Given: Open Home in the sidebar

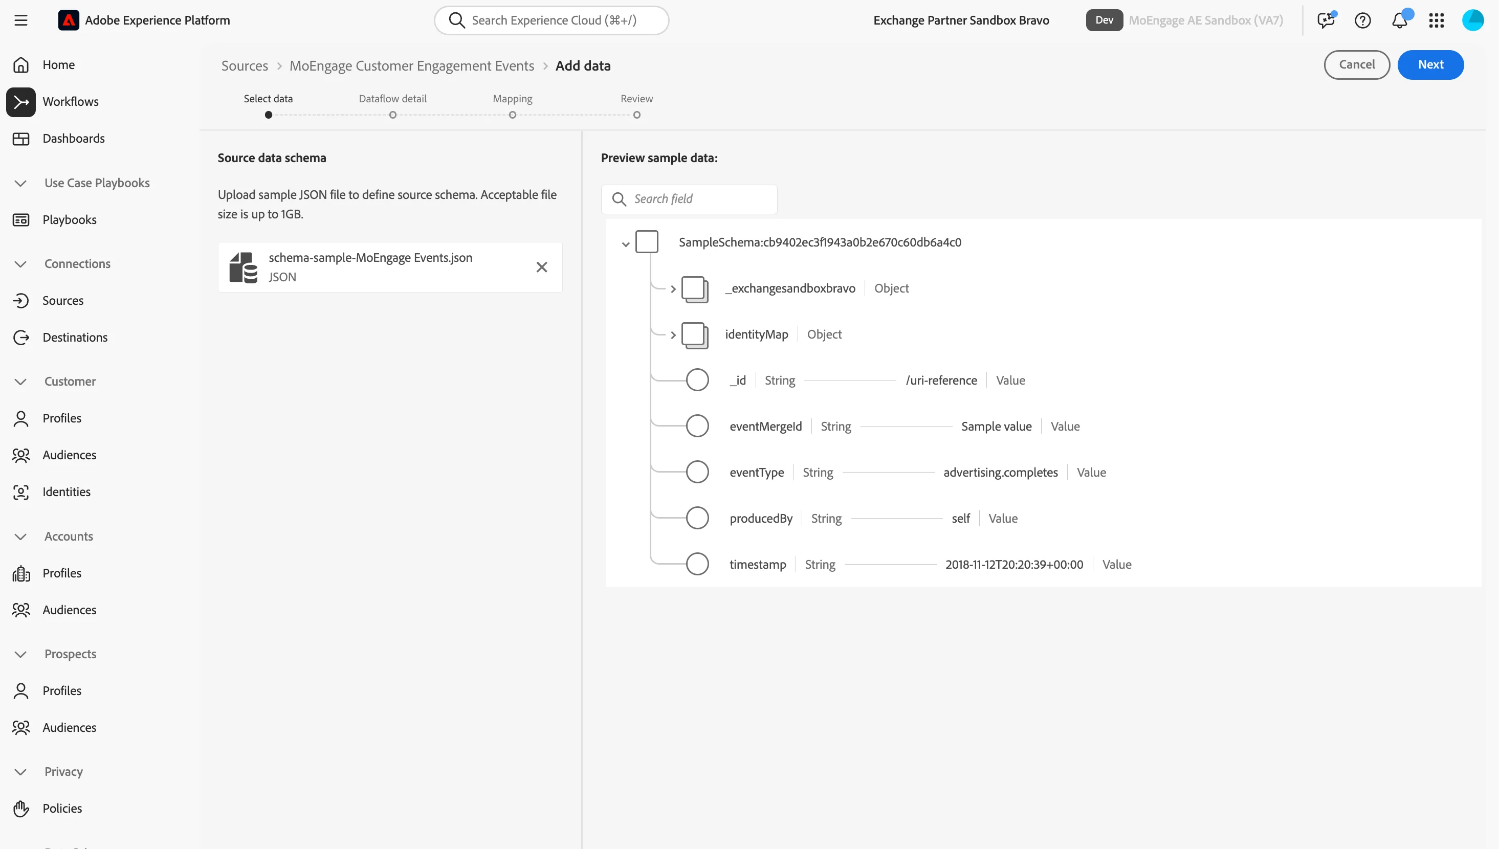Looking at the screenshot, I should tap(58, 65).
